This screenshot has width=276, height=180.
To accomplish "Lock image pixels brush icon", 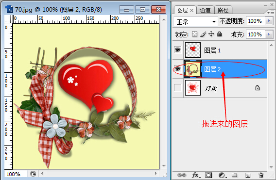I will pos(203,34).
